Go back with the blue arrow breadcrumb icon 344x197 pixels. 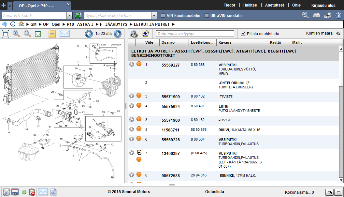click(x=5, y=24)
